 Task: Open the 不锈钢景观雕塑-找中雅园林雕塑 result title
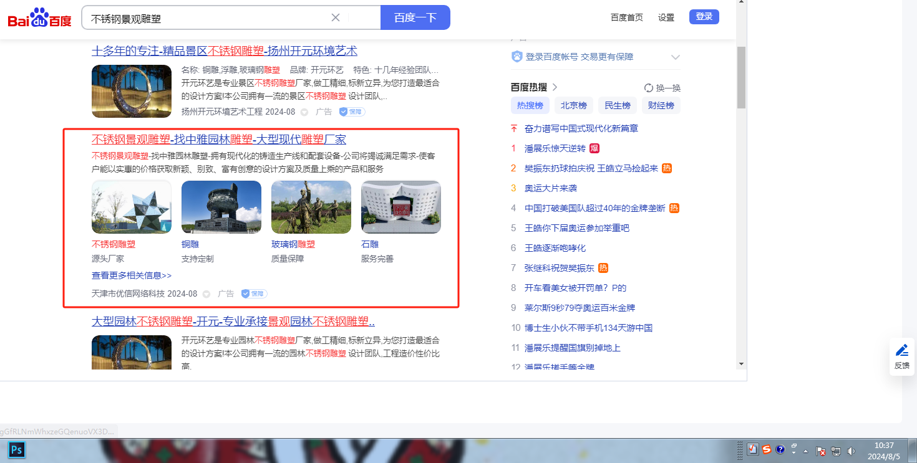[219, 140]
